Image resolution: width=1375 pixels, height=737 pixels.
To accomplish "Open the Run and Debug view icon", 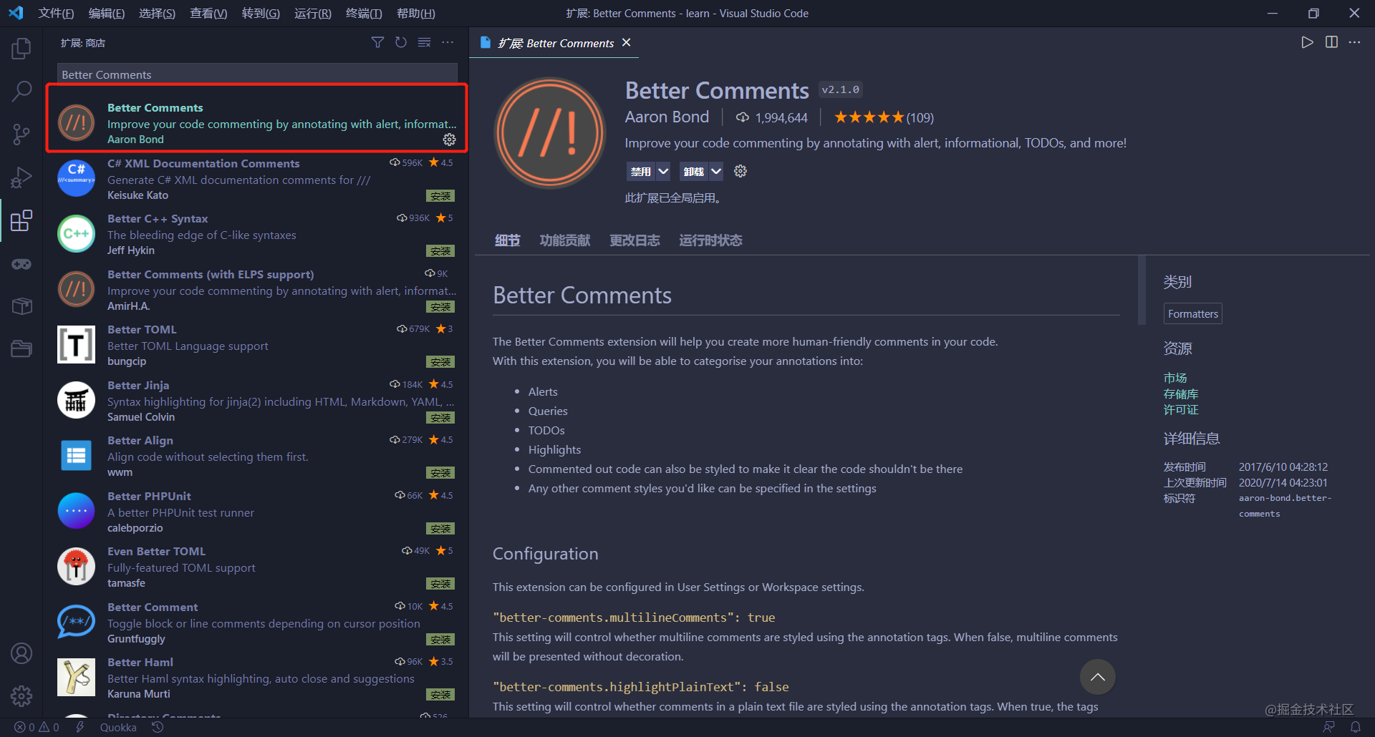I will (x=21, y=177).
